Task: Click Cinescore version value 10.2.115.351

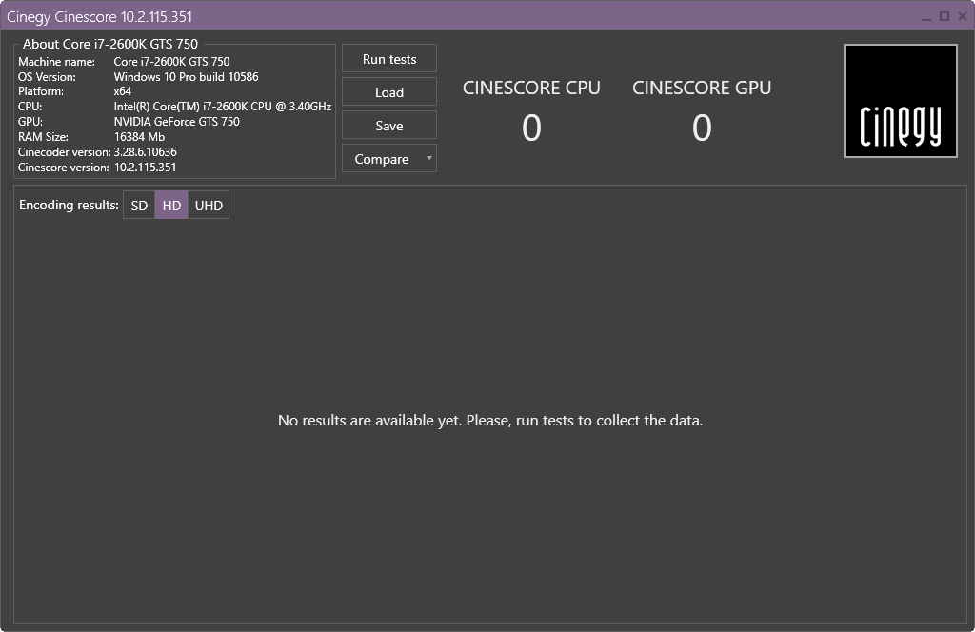Action: (145, 168)
